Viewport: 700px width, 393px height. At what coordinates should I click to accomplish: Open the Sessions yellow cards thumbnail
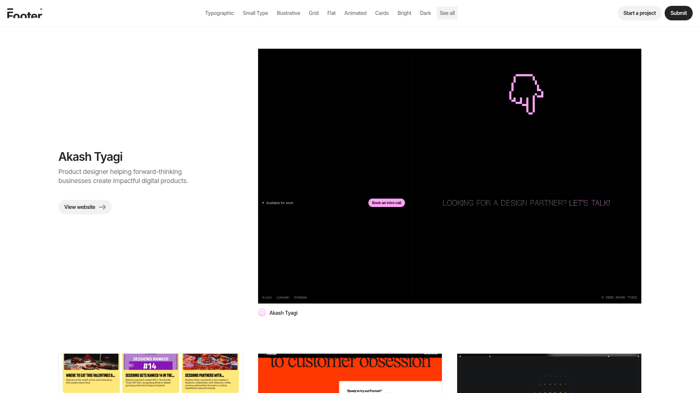point(151,373)
